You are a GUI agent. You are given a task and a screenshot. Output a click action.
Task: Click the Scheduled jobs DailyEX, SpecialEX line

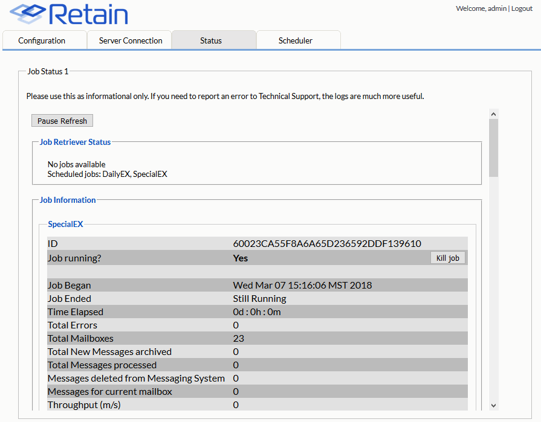107,174
